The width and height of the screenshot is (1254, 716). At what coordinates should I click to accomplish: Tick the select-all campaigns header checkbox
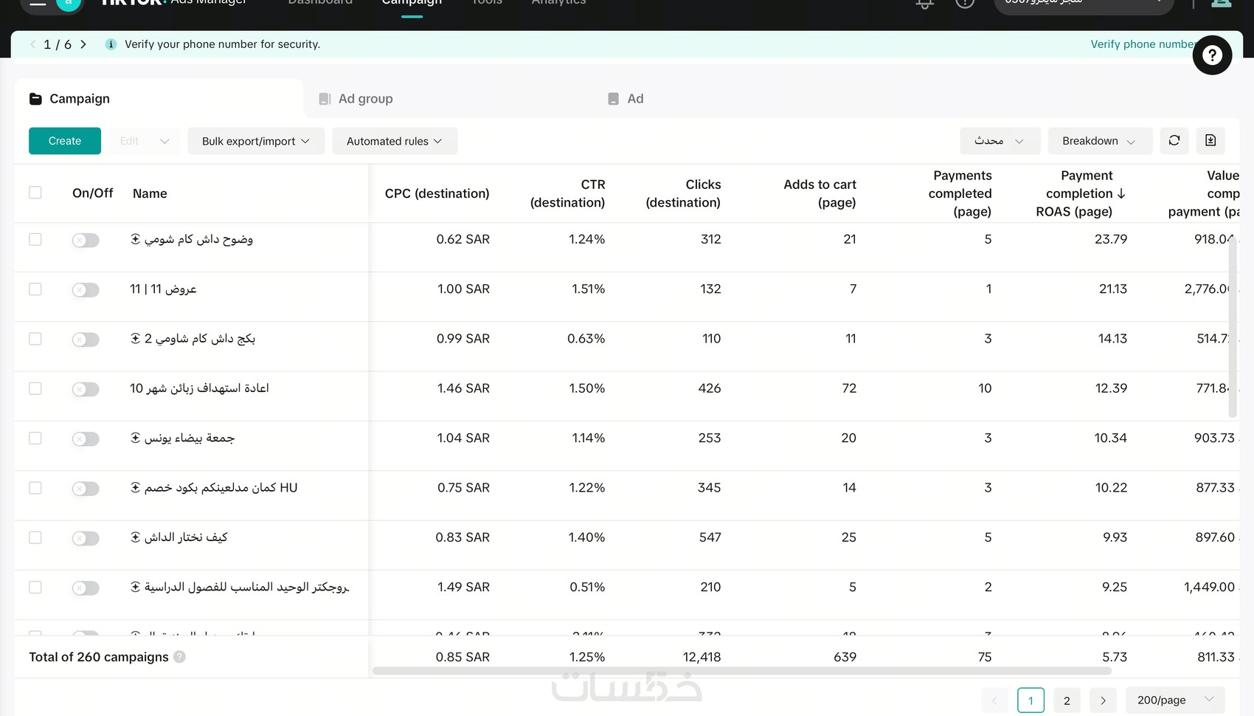pyautogui.click(x=35, y=193)
